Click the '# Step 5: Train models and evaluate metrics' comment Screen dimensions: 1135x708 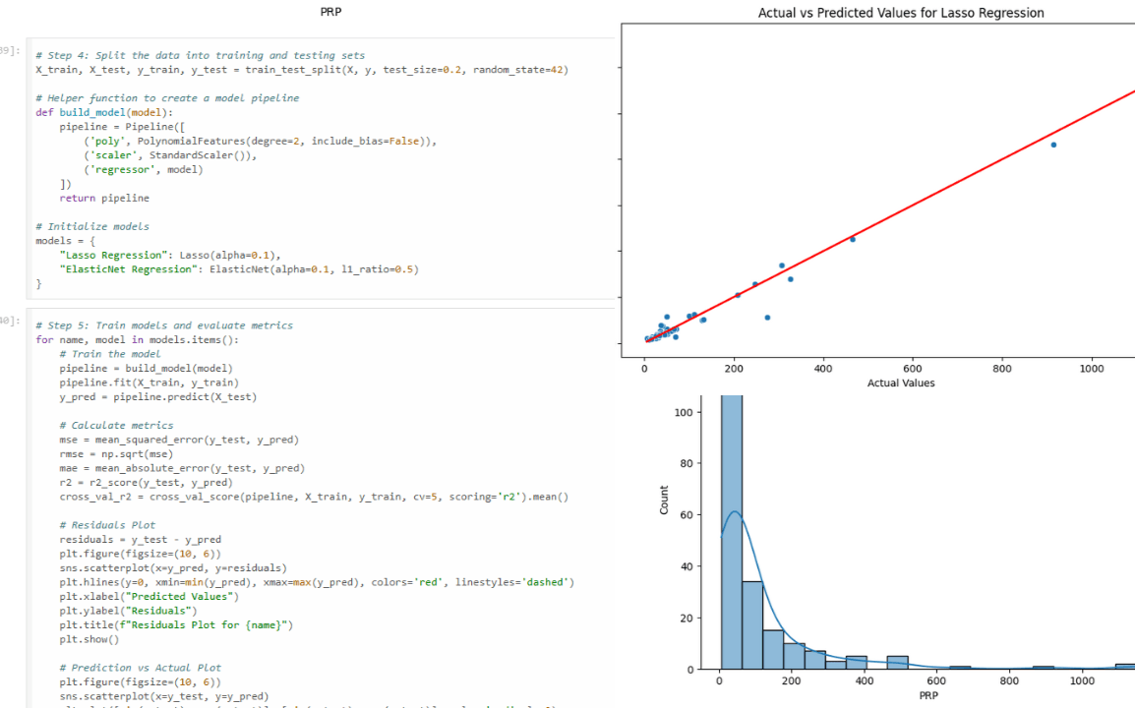(x=164, y=325)
